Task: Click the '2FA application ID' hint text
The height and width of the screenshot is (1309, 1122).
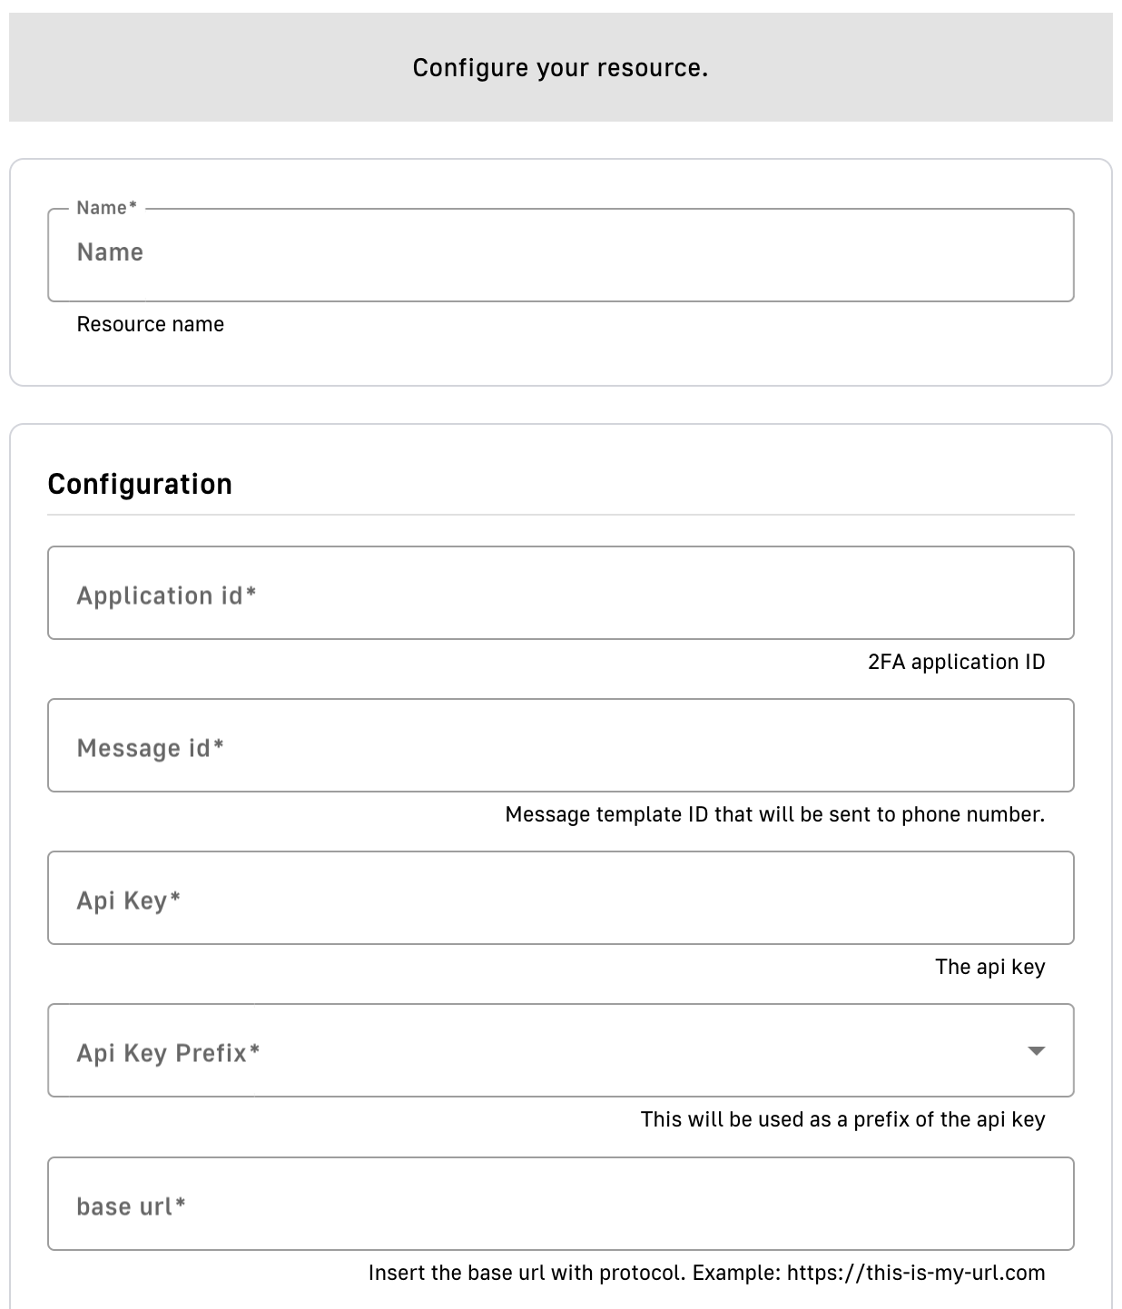Action: point(956,663)
